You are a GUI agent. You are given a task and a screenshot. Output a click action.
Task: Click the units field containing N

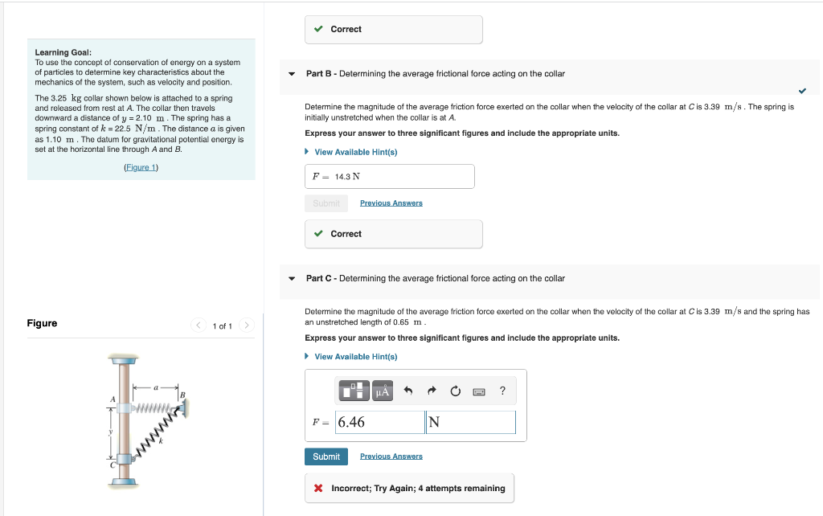click(470, 422)
